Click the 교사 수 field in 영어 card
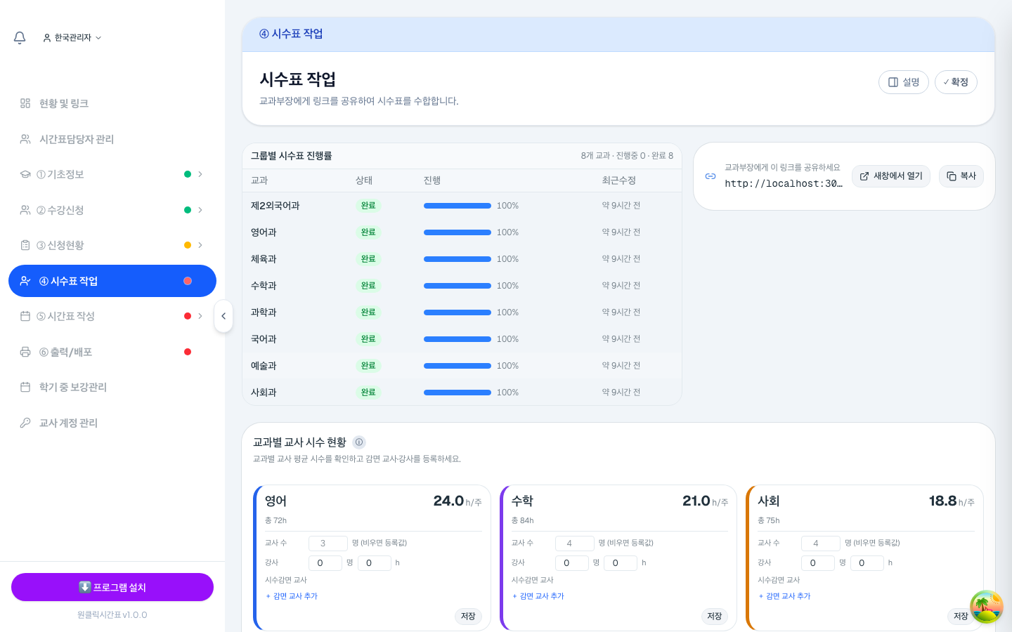The image size is (1012, 632). point(328,544)
